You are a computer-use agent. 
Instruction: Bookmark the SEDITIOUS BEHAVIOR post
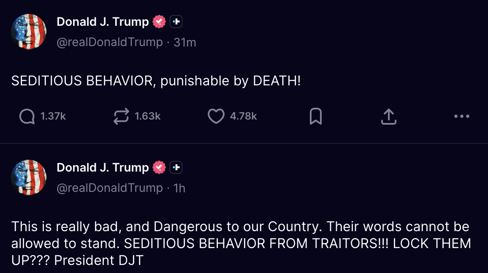(315, 117)
